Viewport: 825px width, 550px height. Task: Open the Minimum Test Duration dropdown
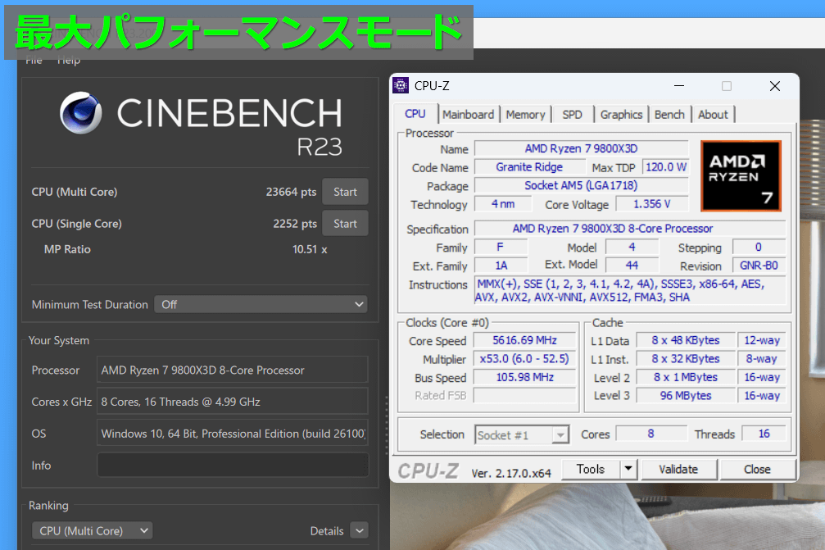(261, 304)
